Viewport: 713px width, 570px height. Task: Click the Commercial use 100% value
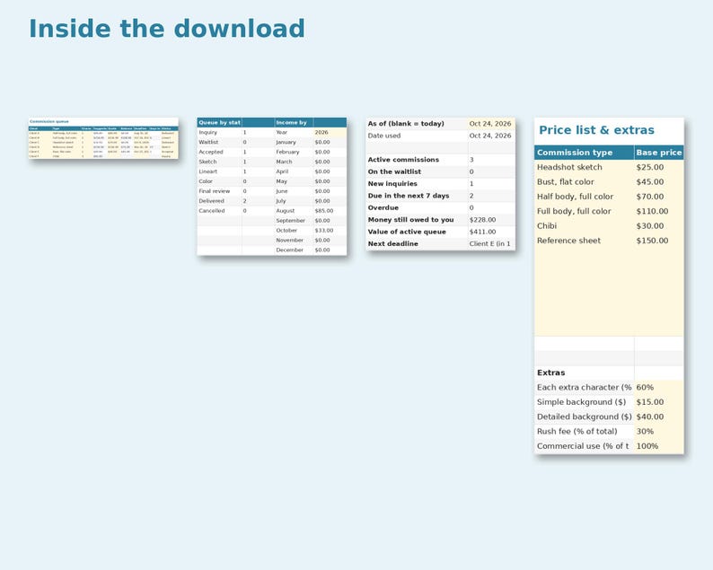click(647, 446)
